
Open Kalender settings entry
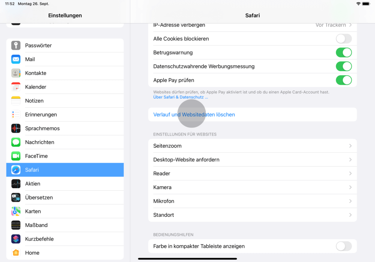coord(65,87)
